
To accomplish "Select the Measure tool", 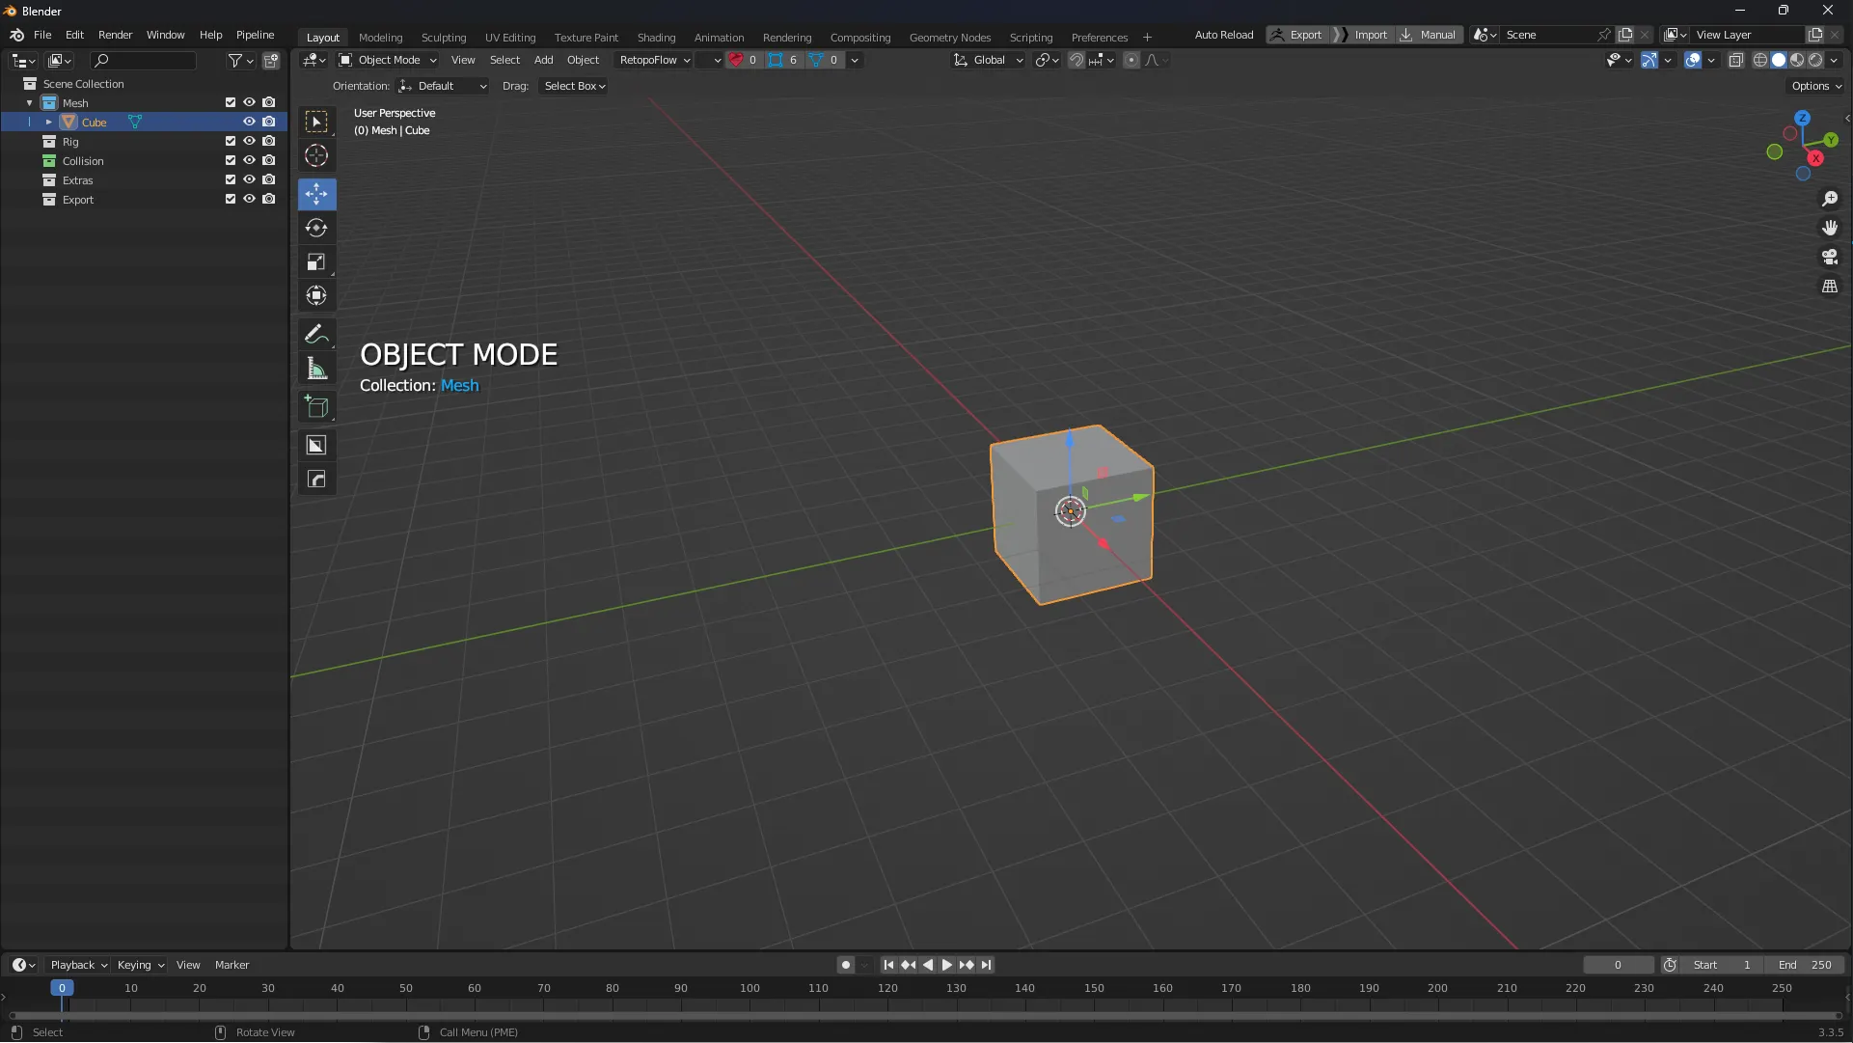I will pos(316,369).
